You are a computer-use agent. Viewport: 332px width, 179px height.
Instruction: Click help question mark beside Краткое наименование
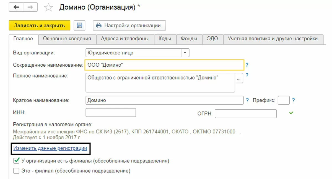(247, 100)
